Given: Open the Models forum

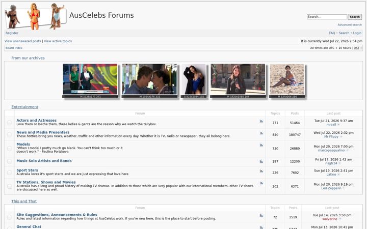Looking at the screenshot, I should pos(23,144).
